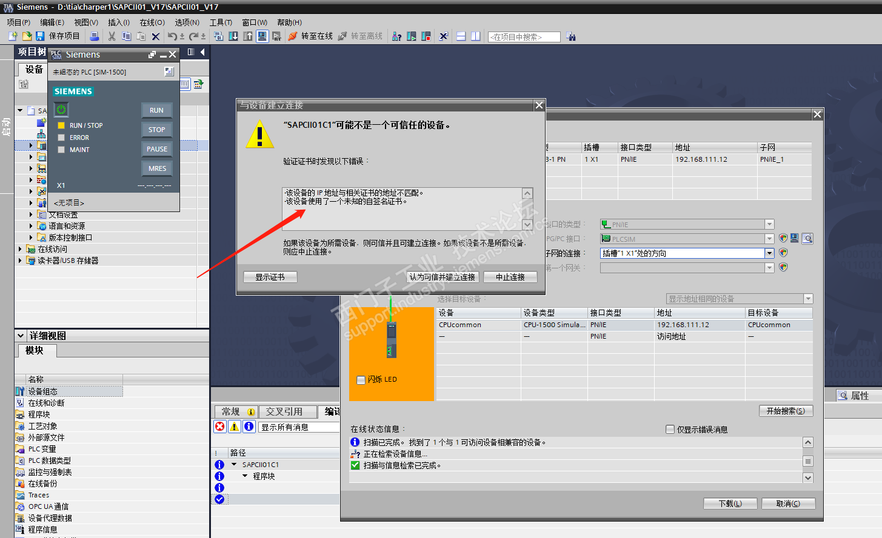Upload from device via the toolbar icon
The image size is (882, 538).
tap(248, 36)
